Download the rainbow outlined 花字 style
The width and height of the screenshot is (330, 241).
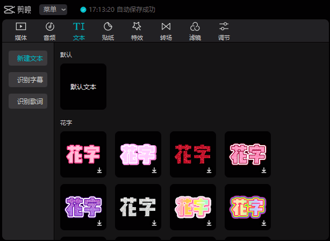[x=264, y=223]
